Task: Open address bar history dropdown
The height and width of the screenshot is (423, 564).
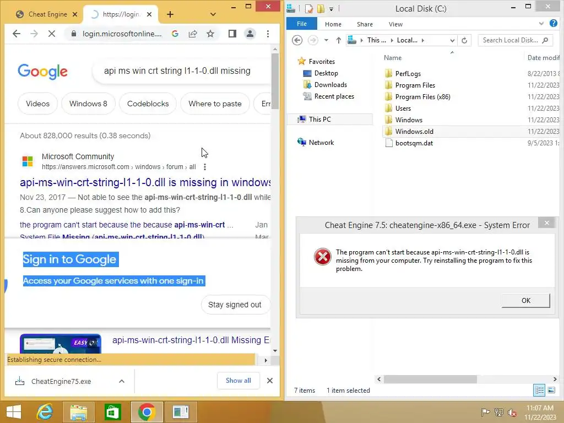Action: click(x=452, y=41)
